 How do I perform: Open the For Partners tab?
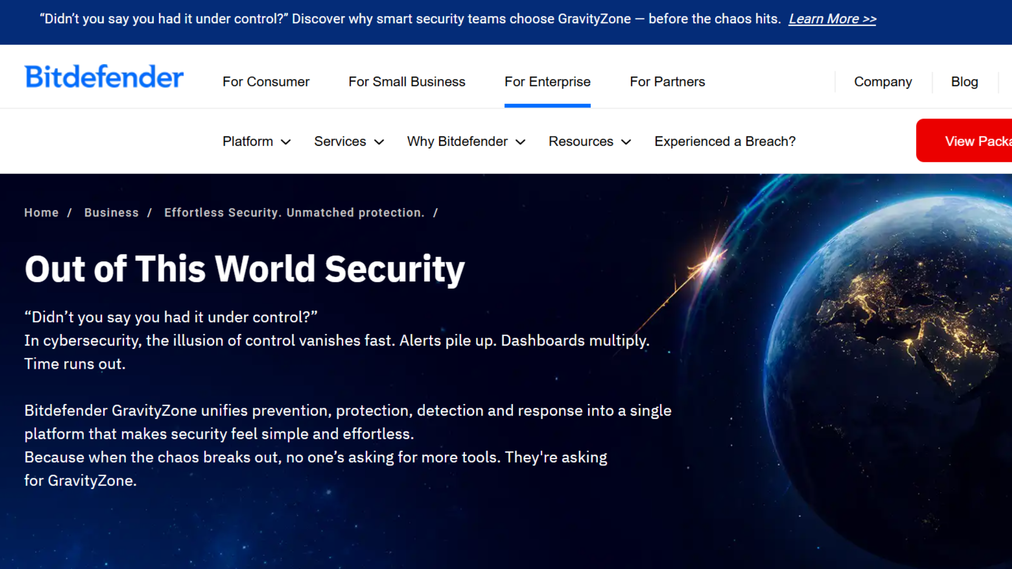667,82
